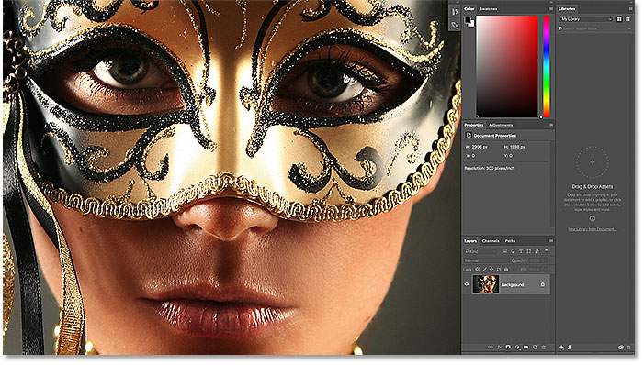Click the Add layer style fx icon
This screenshot has height=365, width=644.
500,347
